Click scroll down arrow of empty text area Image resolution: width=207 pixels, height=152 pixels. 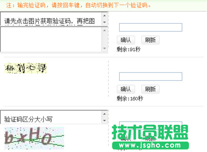[x=105, y=48]
